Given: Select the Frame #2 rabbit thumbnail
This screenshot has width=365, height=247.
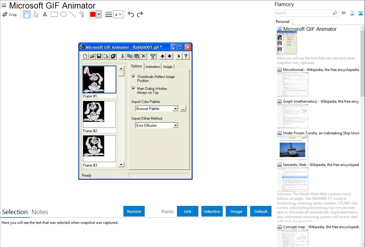Looking at the screenshot, I should click(x=99, y=114).
